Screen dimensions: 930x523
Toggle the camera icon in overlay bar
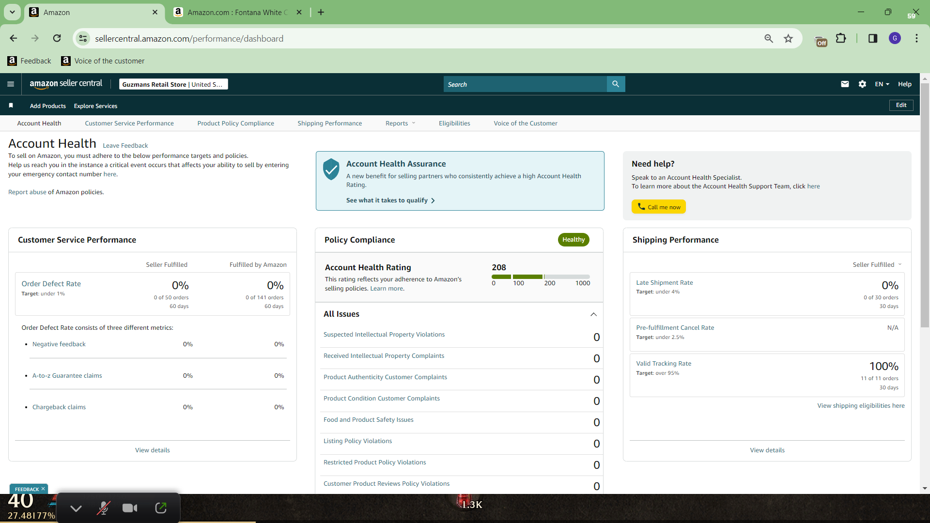(x=130, y=508)
